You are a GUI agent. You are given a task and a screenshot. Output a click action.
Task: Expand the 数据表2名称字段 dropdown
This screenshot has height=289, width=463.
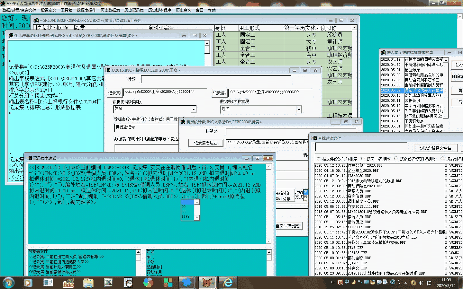(x=299, y=109)
